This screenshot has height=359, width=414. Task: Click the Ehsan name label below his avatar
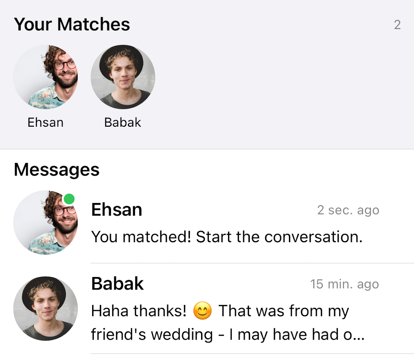click(x=45, y=122)
